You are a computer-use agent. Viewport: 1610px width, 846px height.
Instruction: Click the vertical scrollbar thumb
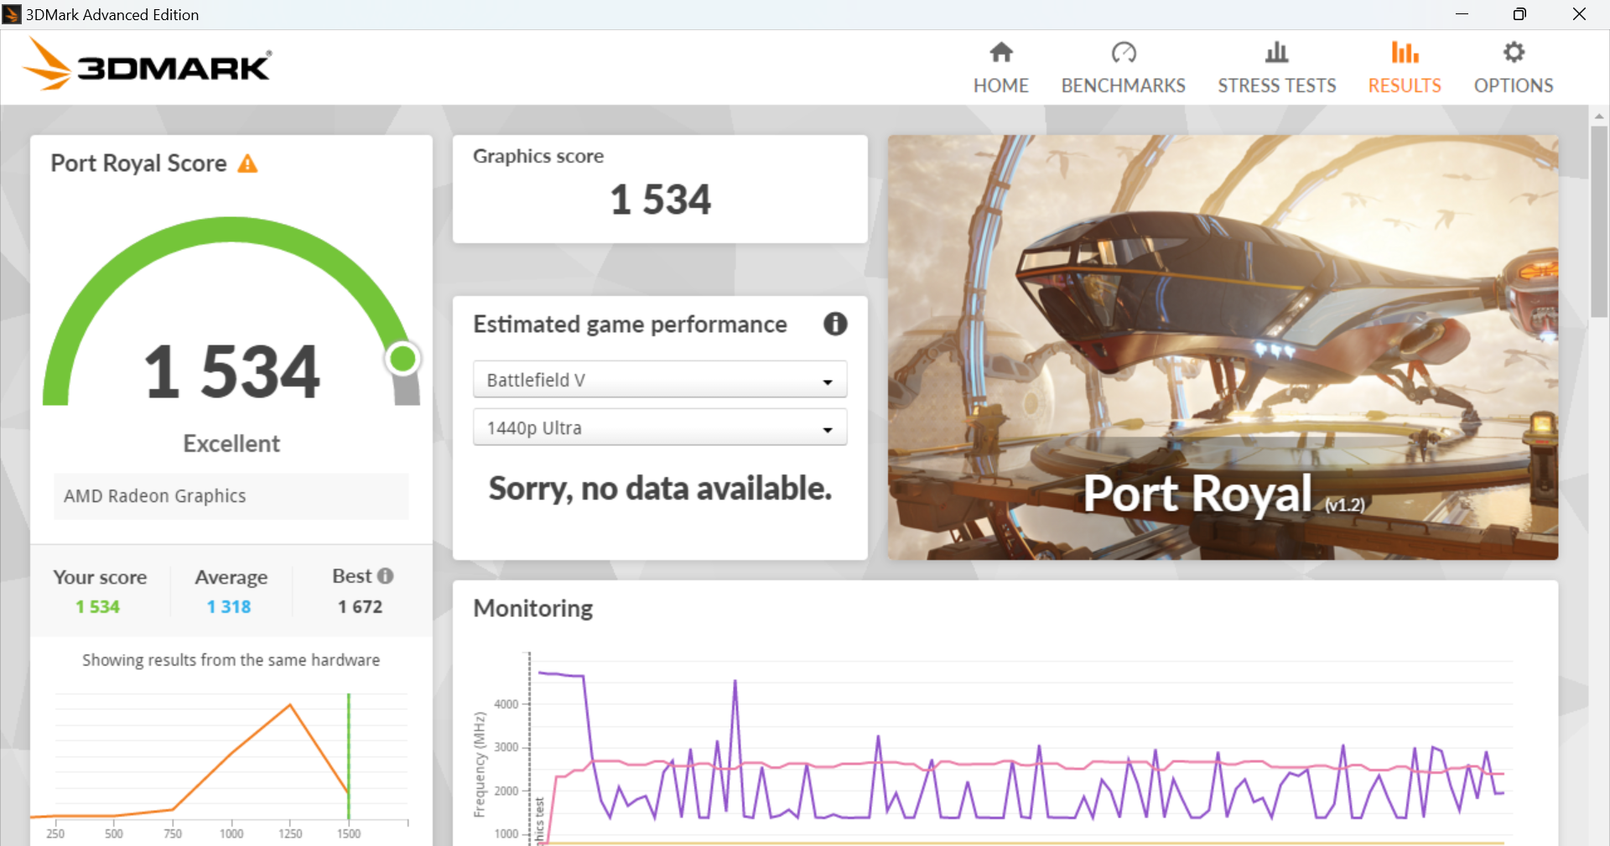(1599, 222)
